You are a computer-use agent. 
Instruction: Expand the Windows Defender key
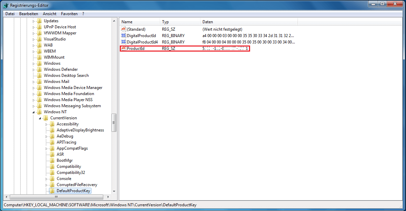point(33,69)
